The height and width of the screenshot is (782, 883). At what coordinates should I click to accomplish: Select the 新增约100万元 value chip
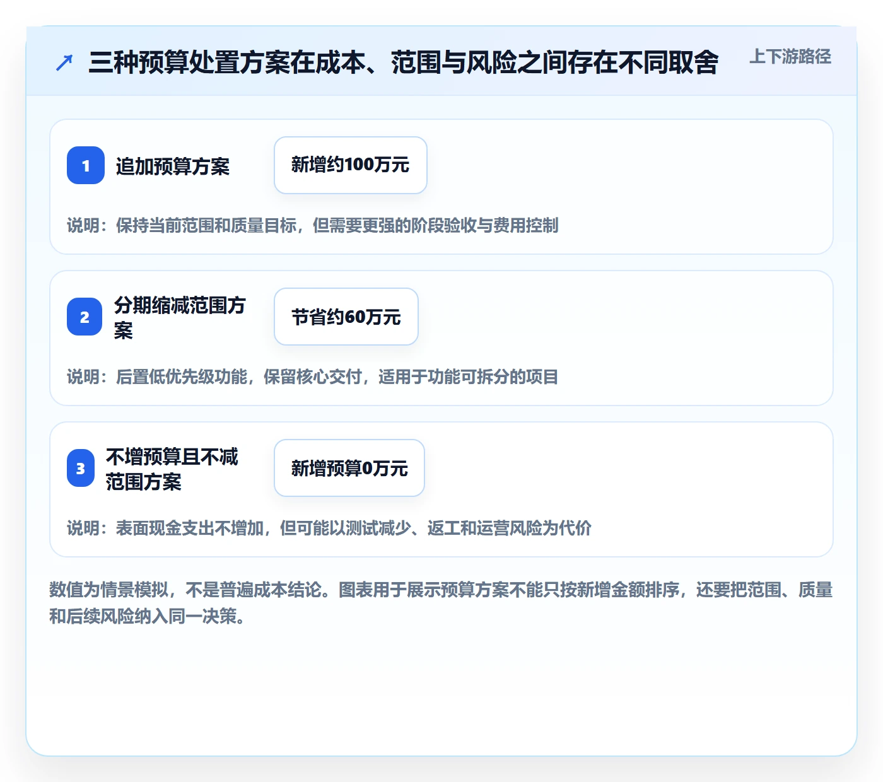pyautogui.click(x=351, y=165)
